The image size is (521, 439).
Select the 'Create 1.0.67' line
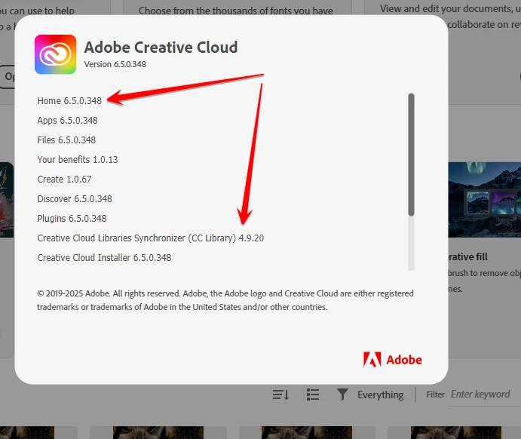[64, 179]
